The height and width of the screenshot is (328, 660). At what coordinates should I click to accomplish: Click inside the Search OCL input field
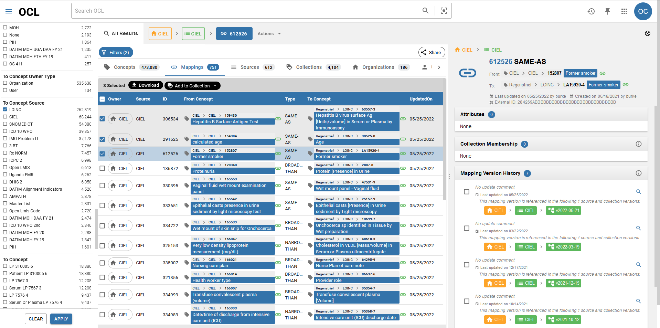pos(241,11)
